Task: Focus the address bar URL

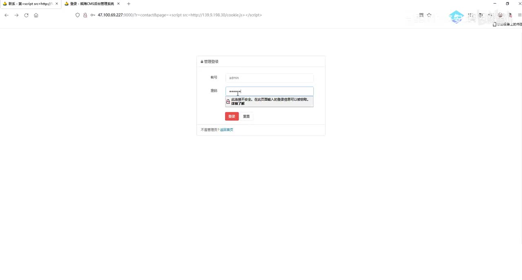Action: (180, 15)
